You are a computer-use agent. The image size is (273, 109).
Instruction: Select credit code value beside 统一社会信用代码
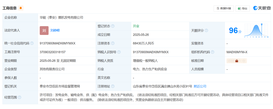58,43
